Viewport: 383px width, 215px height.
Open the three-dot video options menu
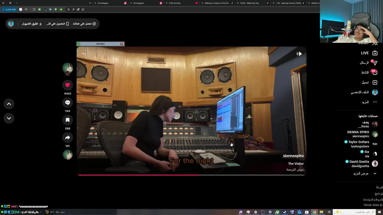[84, 54]
